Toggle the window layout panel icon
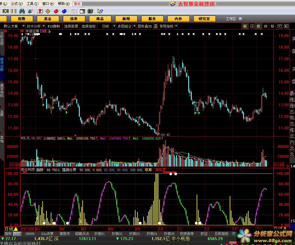Image resolution: width=295 pixels, height=245 pixels. [x=82, y=11]
